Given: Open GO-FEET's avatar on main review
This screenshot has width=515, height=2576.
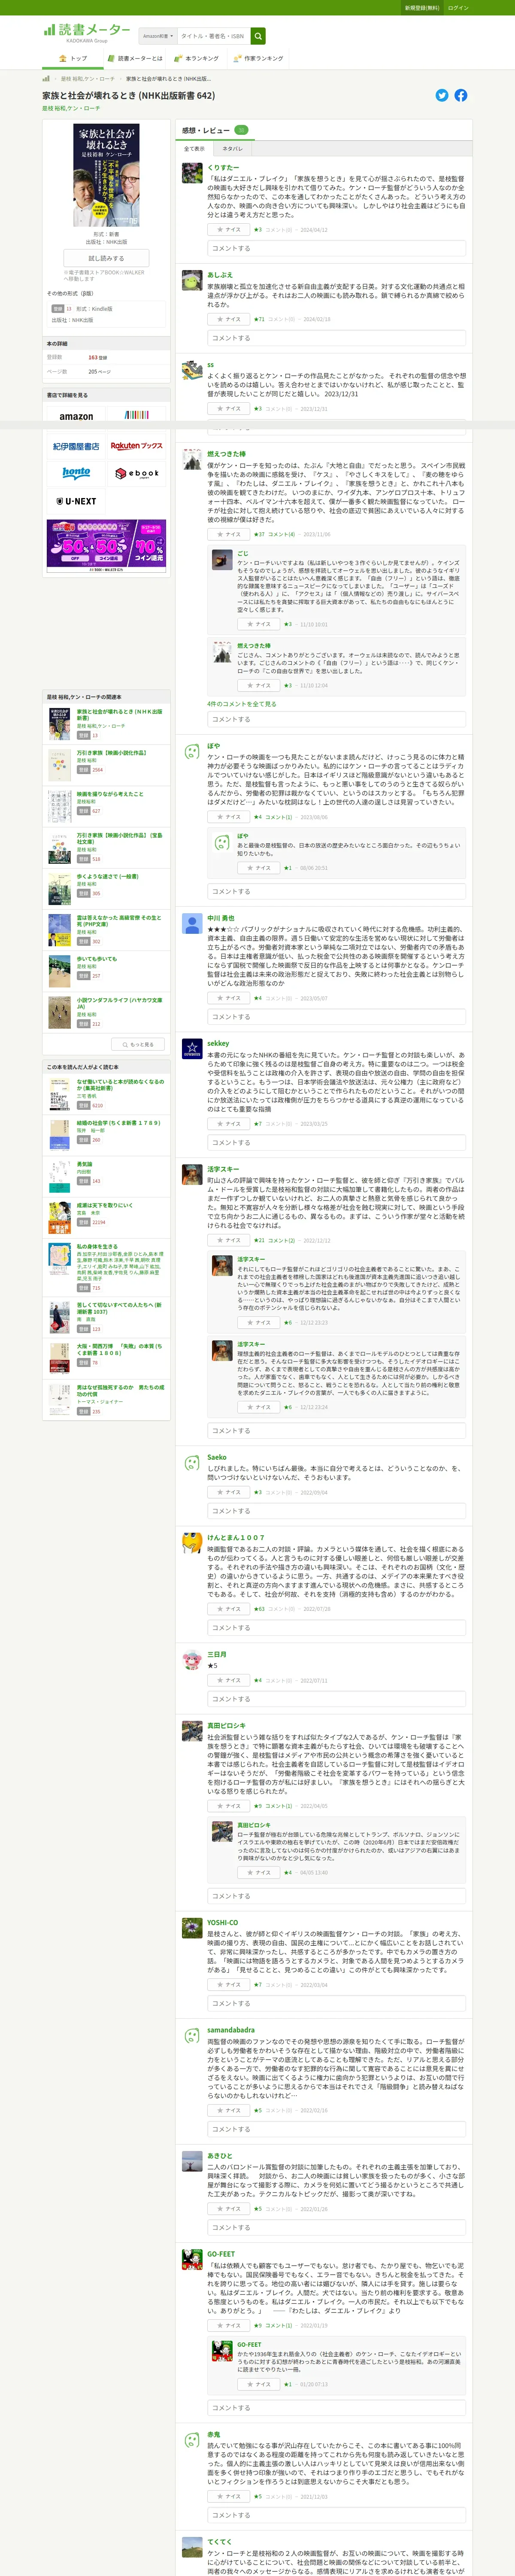Looking at the screenshot, I should click(x=192, y=2259).
